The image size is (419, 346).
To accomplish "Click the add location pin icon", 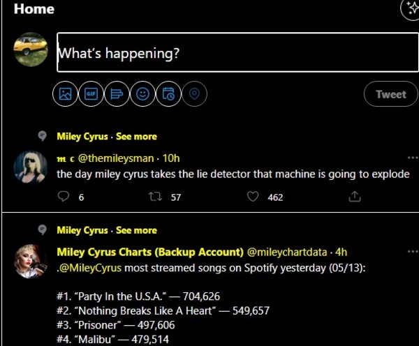I will [194, 95].
